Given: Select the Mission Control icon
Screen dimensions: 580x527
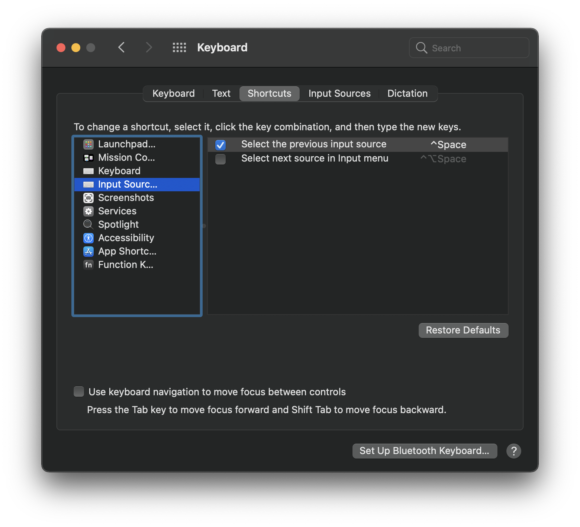Looking at the screenshot, I should pos(88,158).
